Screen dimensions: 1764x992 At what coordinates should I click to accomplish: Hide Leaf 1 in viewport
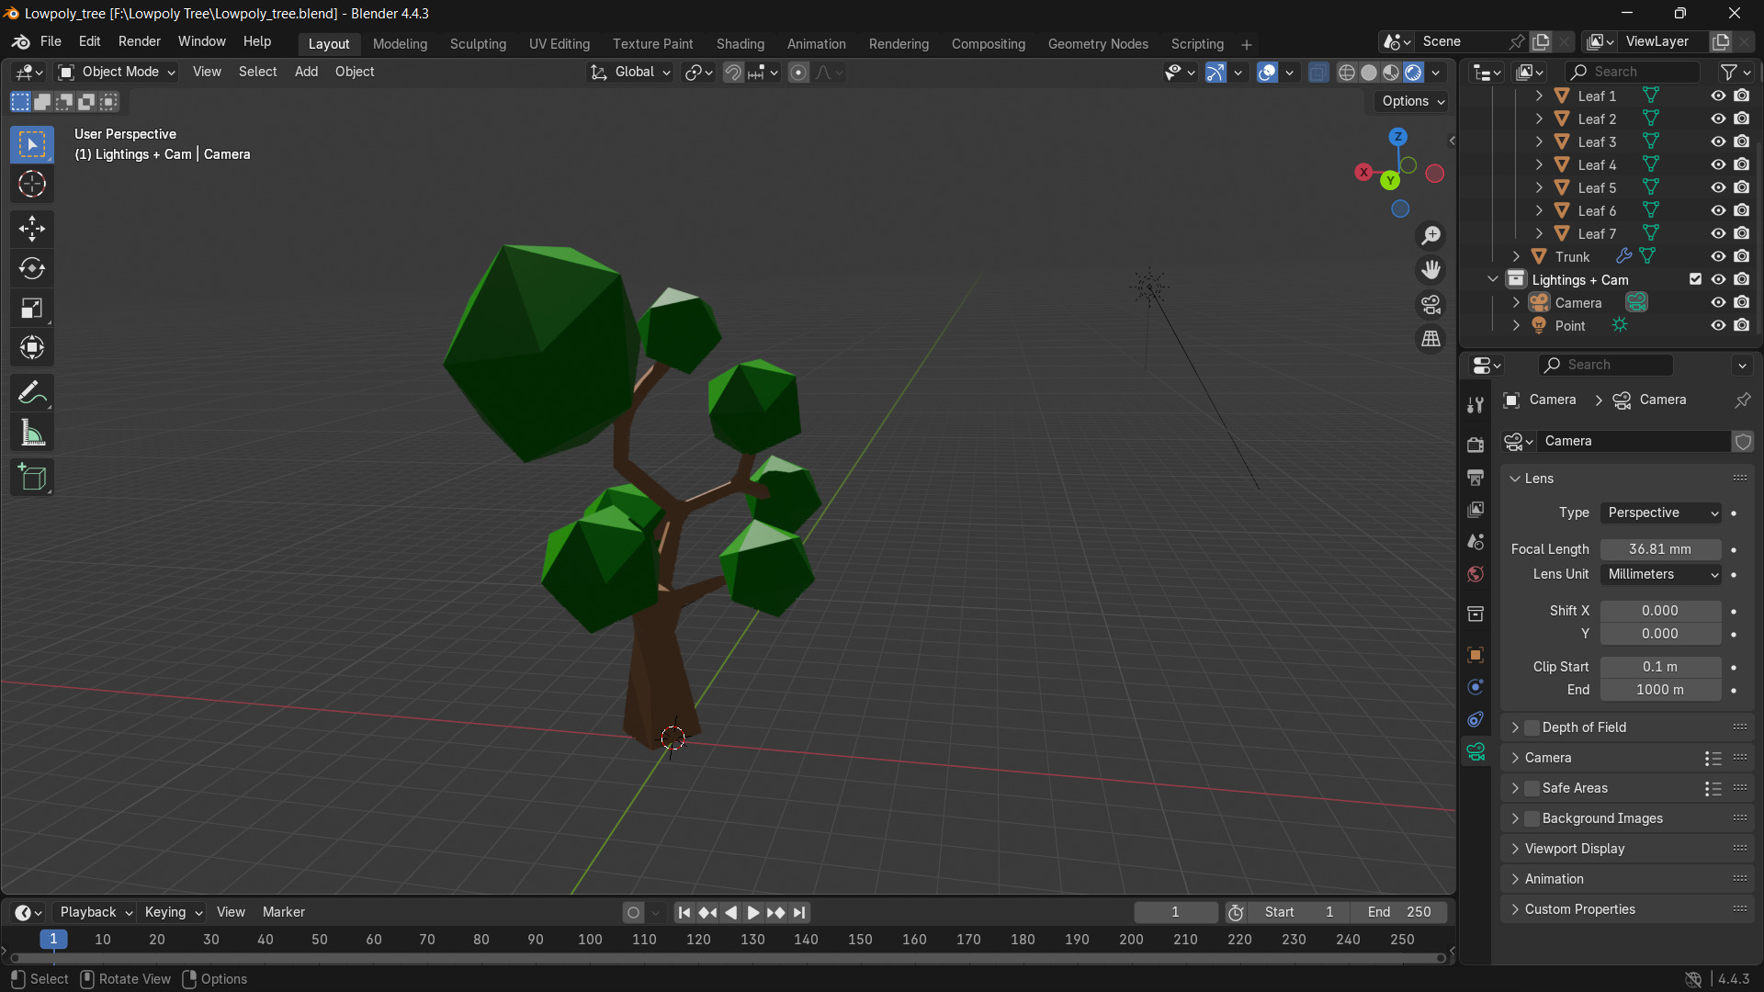coord(1718,96)
